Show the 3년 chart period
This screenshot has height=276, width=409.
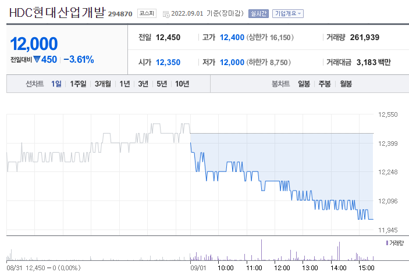point(143,84)
